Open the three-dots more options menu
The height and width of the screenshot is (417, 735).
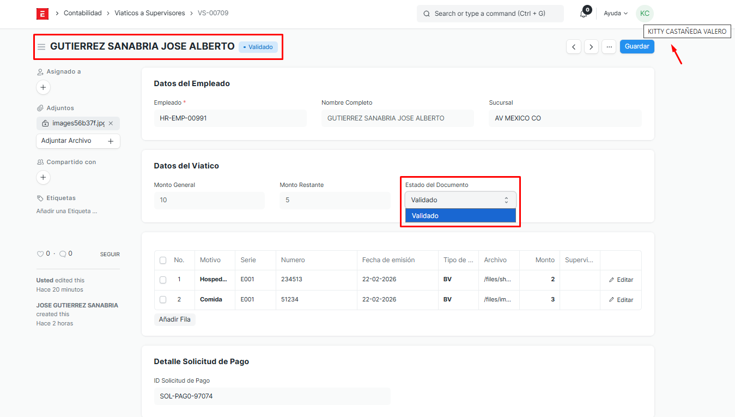coord(609,47)
